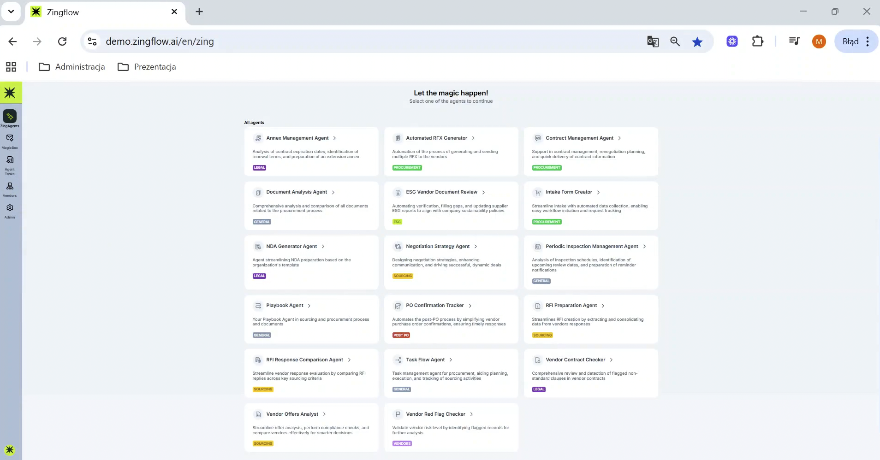Open Admin settings gear in sidebar

click(x=10, y=208)
